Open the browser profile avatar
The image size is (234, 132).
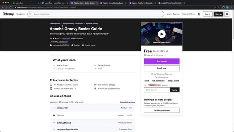227,7
